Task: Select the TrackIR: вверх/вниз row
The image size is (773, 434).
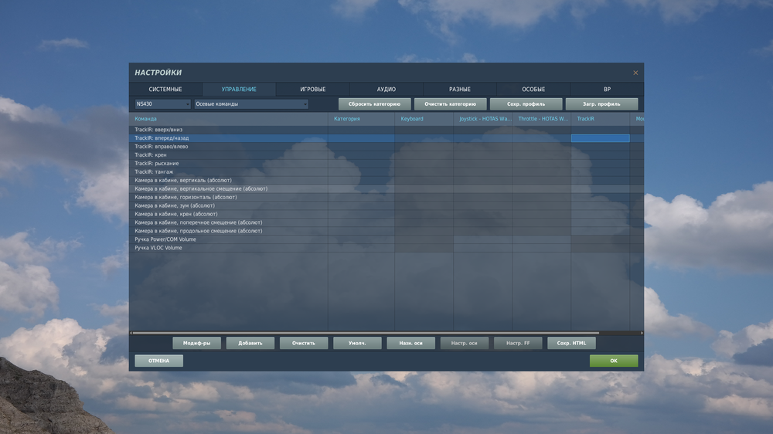Action: (386, 130)
